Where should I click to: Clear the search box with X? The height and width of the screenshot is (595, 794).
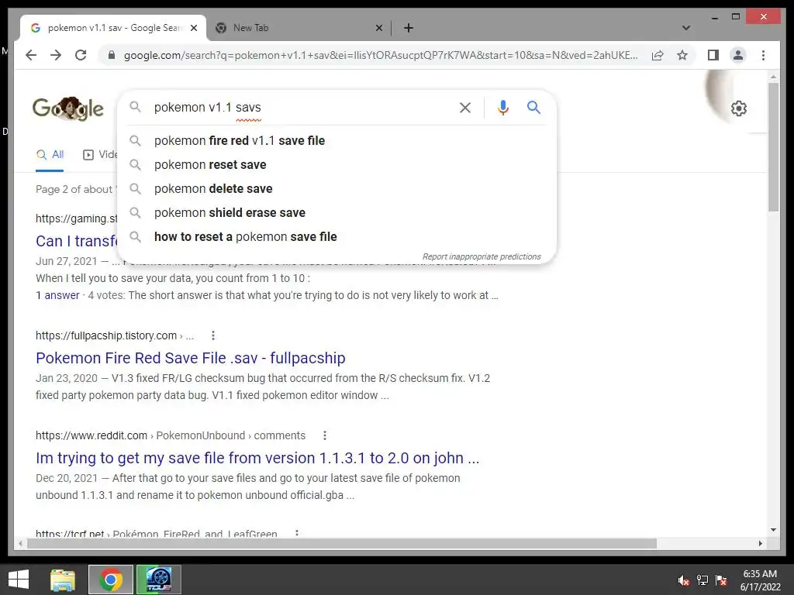coord(465,107)
